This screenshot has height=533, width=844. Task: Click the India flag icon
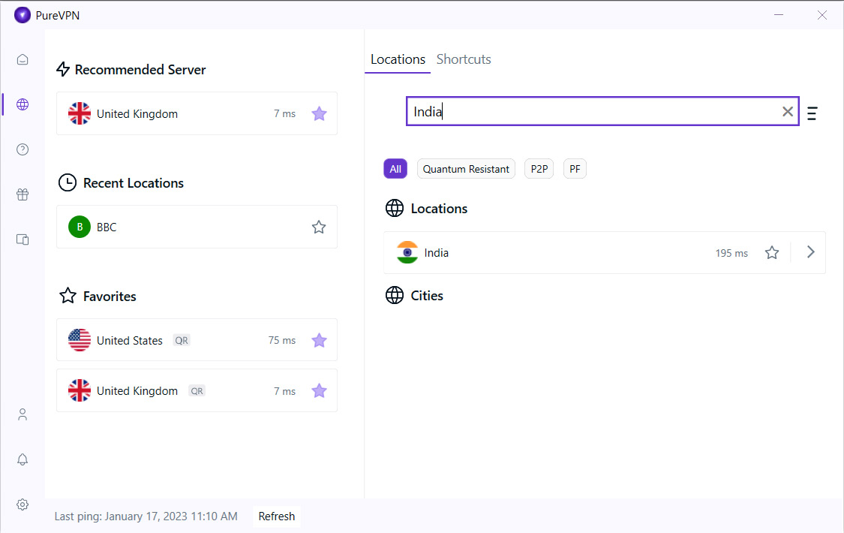point(407,252)
